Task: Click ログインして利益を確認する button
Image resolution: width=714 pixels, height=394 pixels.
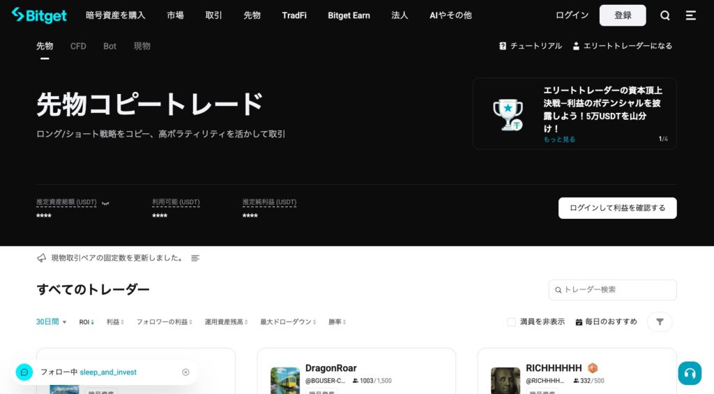Action: (618, 209)
